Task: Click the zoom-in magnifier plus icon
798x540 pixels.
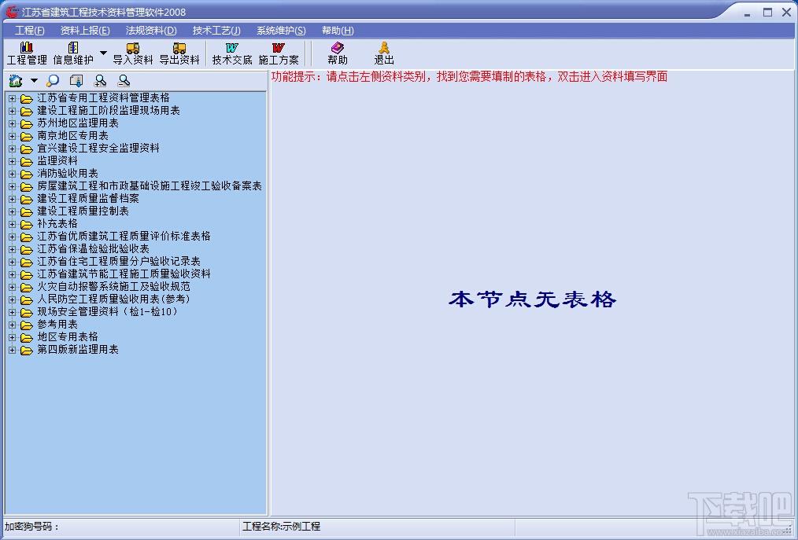Action: click(x=100, y=80)
